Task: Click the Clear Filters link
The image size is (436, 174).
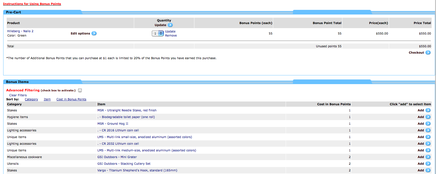Action: coord(18,95)
